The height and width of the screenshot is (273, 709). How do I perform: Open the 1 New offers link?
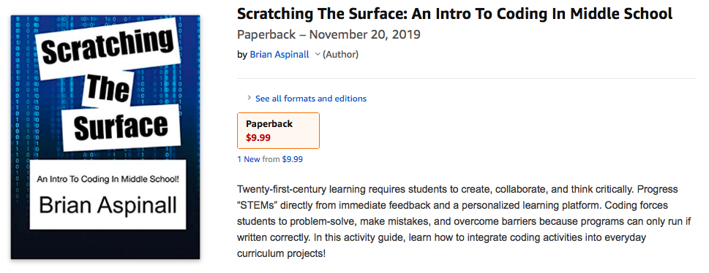249,159
